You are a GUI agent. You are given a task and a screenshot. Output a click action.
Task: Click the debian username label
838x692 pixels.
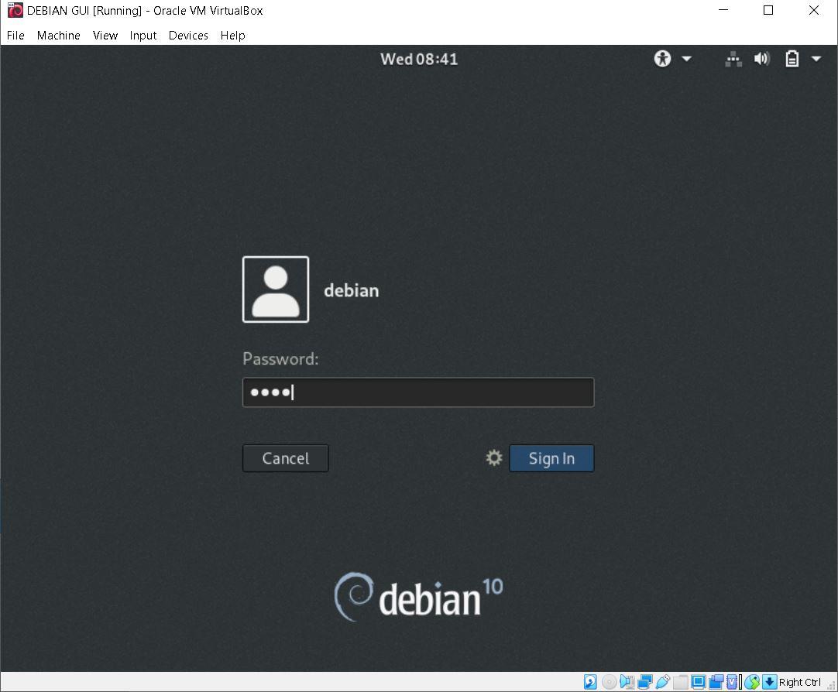[x=351, y=290]
